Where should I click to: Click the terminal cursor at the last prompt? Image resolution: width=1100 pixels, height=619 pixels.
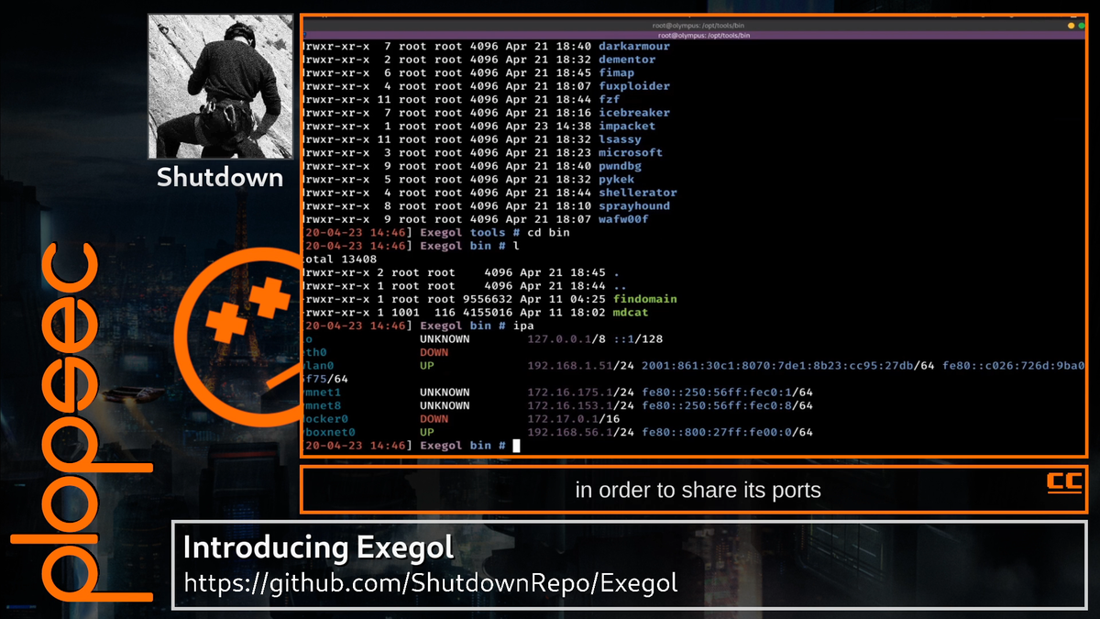click(x=517, y=446)
